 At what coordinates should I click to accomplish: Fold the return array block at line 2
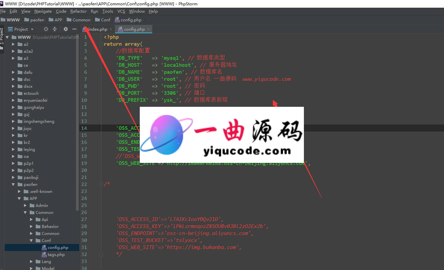click(x=101, y=44)
